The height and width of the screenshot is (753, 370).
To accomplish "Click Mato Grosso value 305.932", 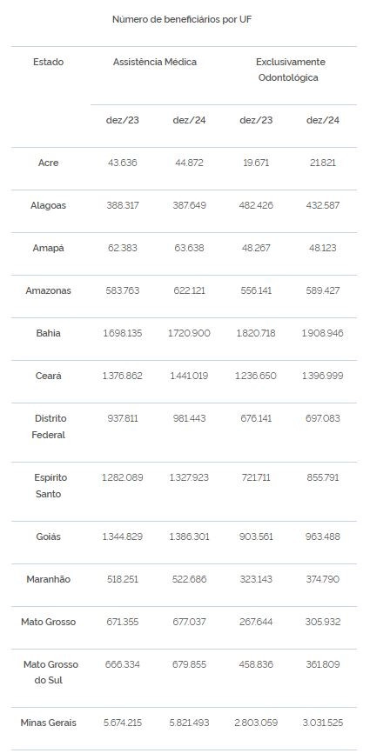I will tap(322, 622).
